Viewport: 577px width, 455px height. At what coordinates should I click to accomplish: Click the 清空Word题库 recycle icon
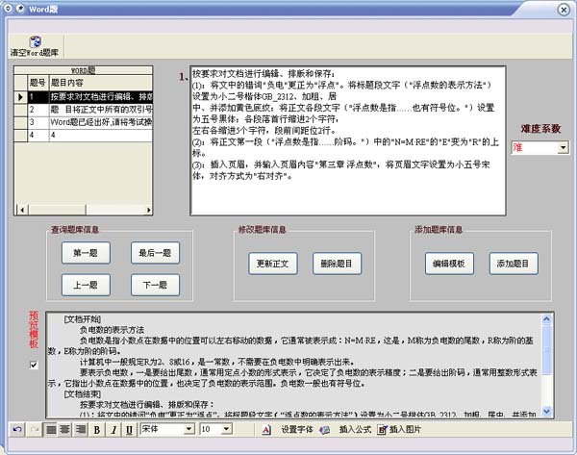click(x=35, y=41)
